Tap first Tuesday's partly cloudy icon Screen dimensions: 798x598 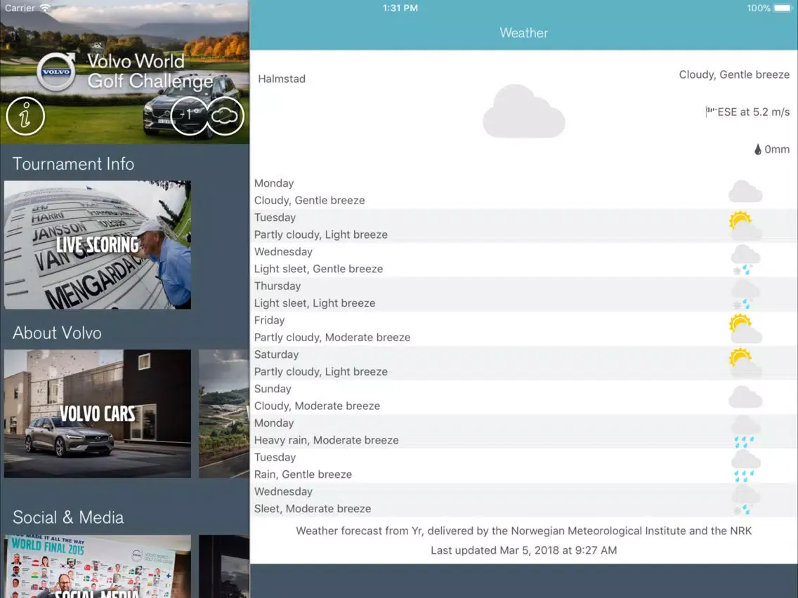click(x=745, y=226)
